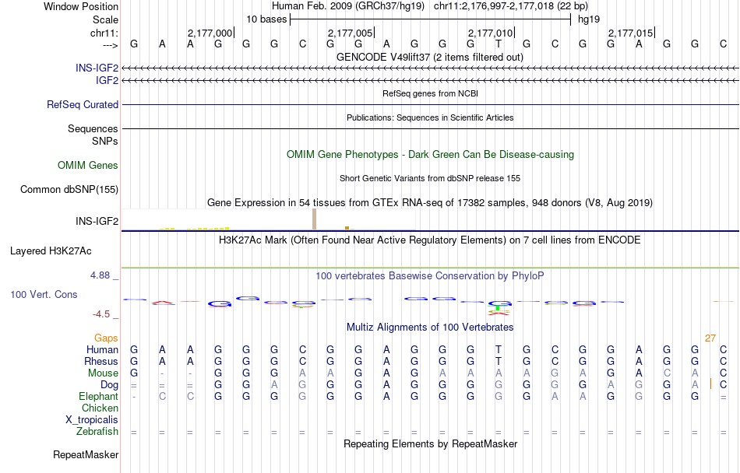
Task: Select the Human alignment row label
Action: point(102,349)
